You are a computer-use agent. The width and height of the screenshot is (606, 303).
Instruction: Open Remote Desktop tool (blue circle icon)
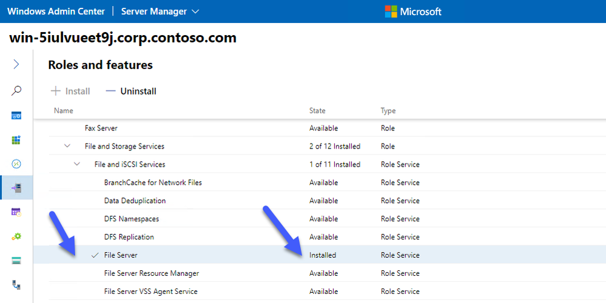pyautogui.click(x=16, y=164)
